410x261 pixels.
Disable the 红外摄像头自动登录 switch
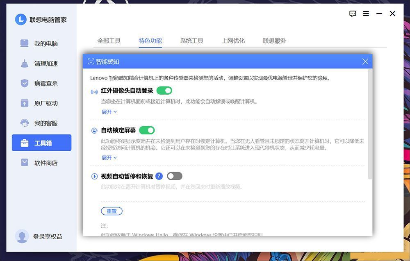[x=164, y=91]
